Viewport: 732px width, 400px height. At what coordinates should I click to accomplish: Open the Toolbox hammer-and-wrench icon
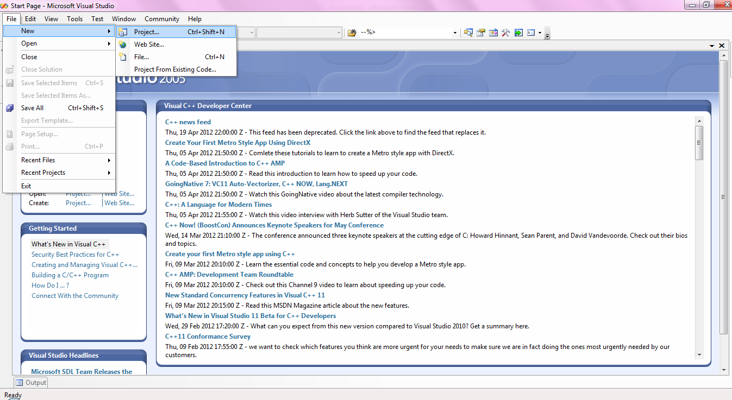coord(506,33)
